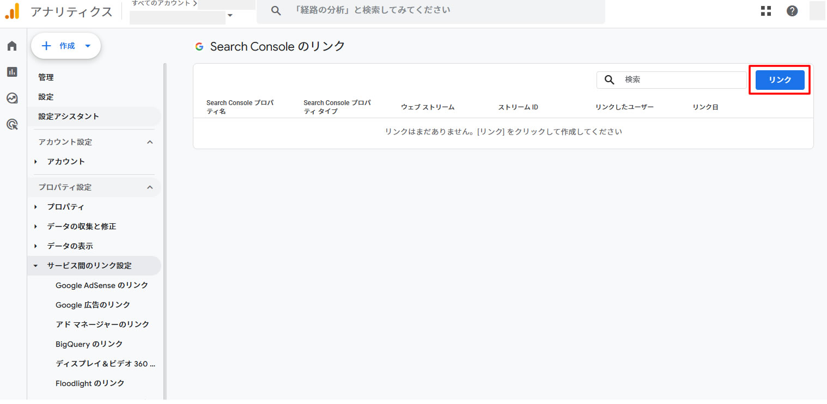Open the Reports bar chart icon
The width and height of the screenshot is (827, 404).
pyautogui.click(x=12, y=72)
